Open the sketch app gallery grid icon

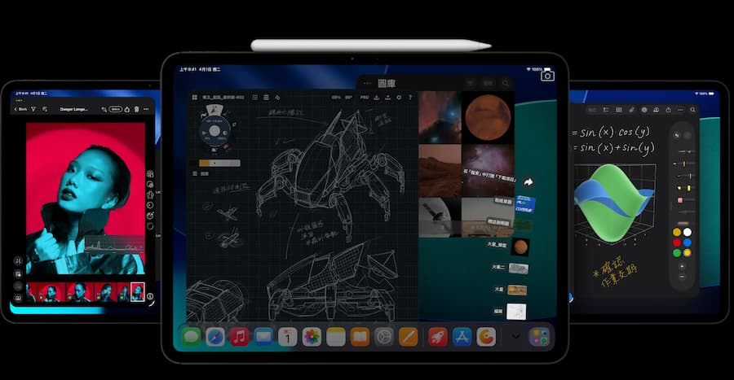pos(195,97)
